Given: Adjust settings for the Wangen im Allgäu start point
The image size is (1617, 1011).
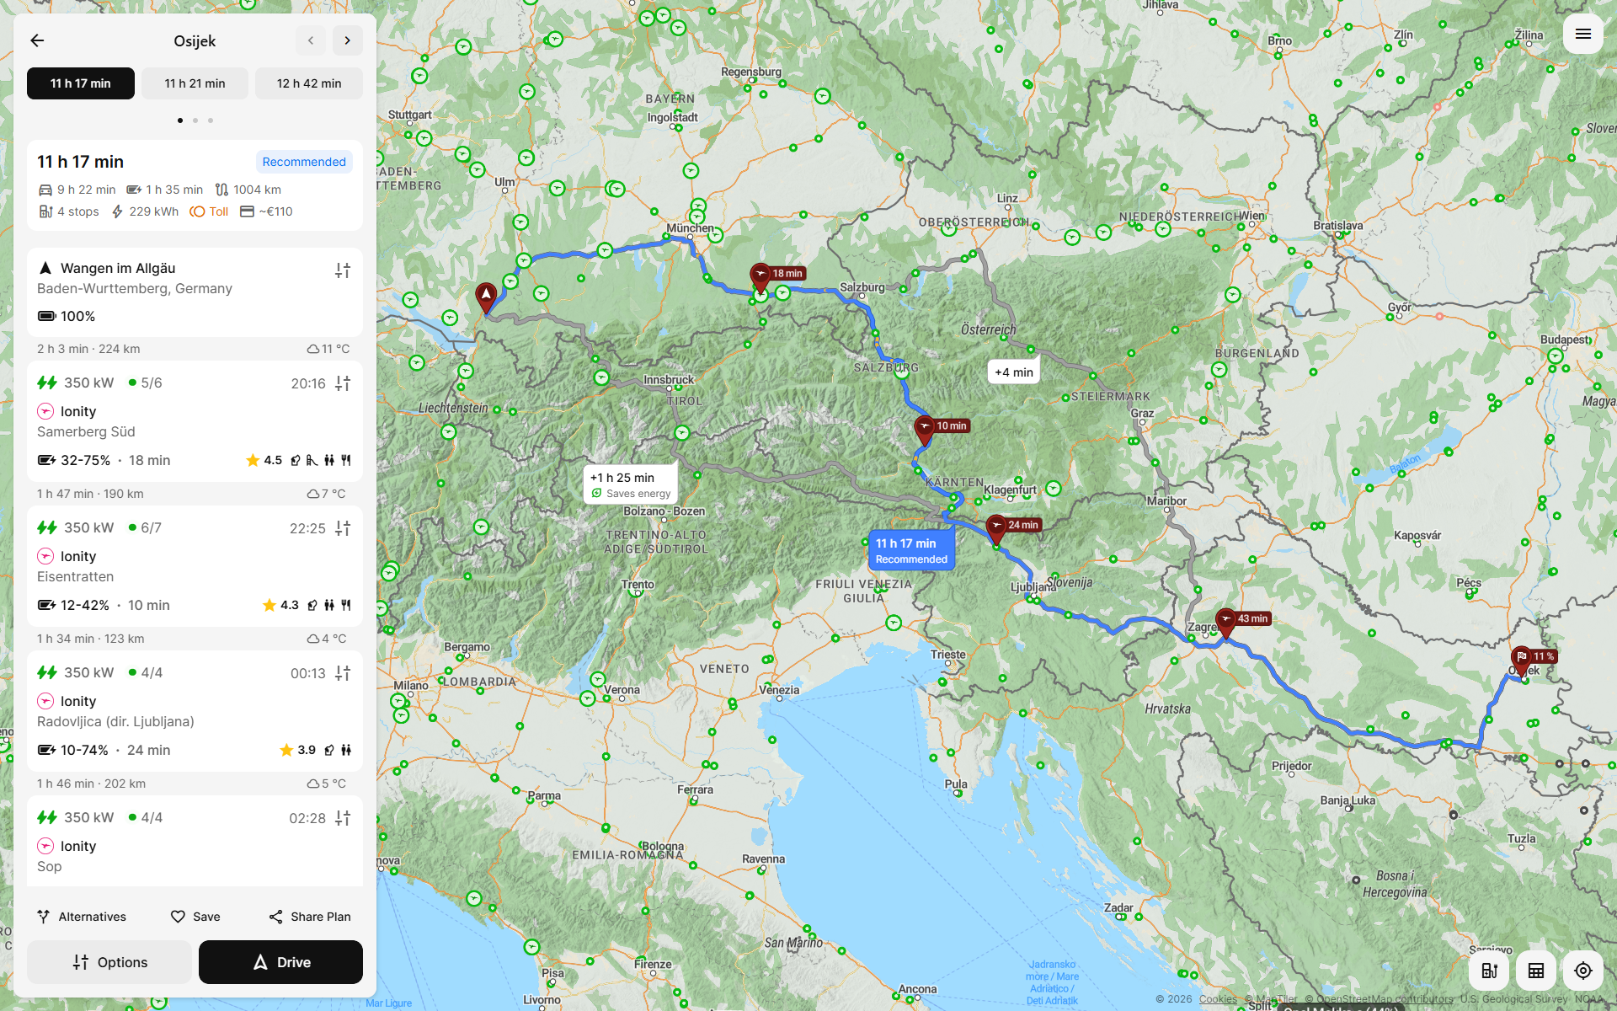Looking at the screenshot, I should (343, 270).
